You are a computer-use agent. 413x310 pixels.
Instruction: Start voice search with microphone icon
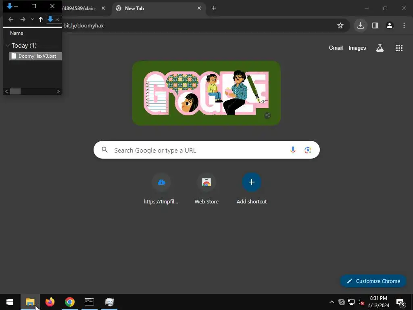tap(293, 150)
